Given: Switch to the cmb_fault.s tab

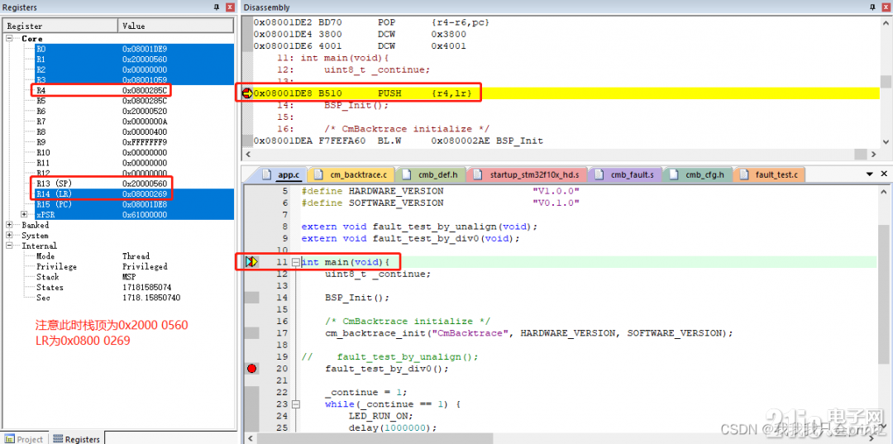Looking at the screenshot, I should pos(624,174).
